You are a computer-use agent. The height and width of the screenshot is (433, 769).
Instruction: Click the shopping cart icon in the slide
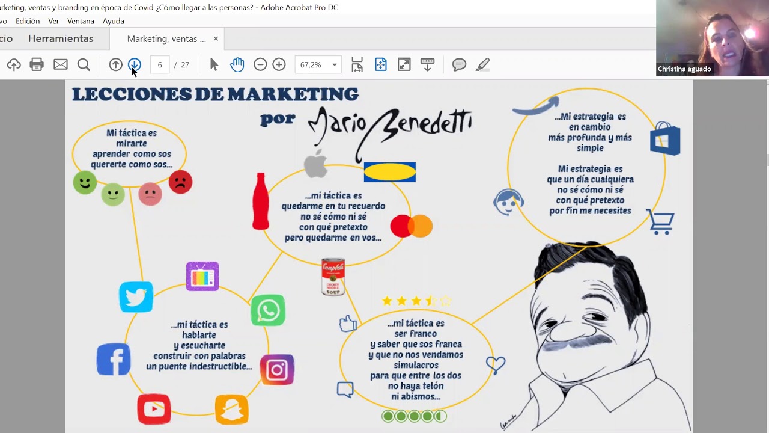pyautogui.click(x=660, y=221)
